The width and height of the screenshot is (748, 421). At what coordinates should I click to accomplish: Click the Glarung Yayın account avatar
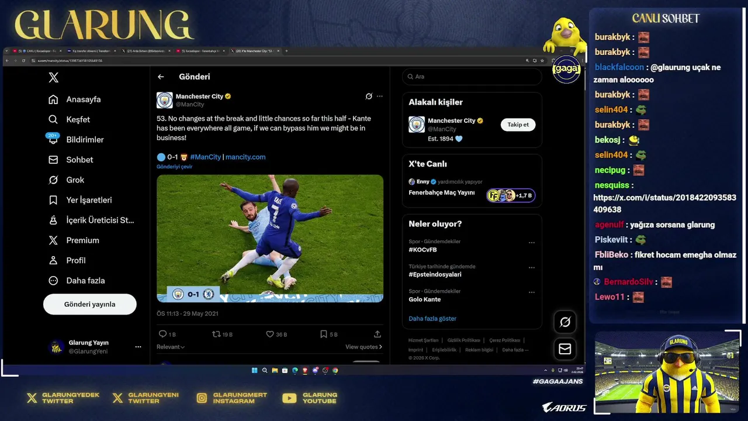[56, 347]
